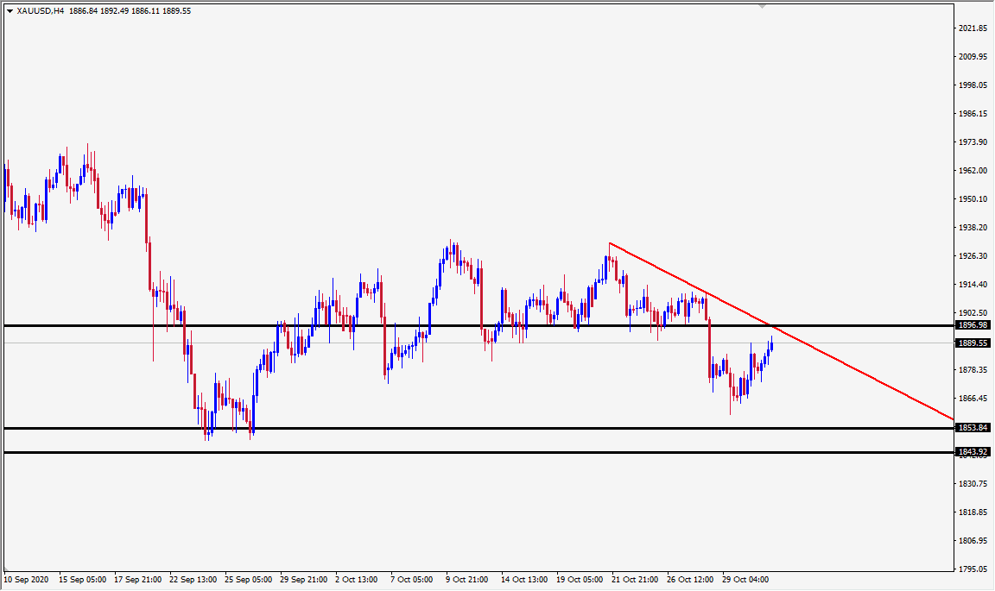The height and width of the screenshot is (591, 995).
Task: Click the OHLC values 1886.84 1892.49 1886.11 1889.55
Action: click(130, 10)
